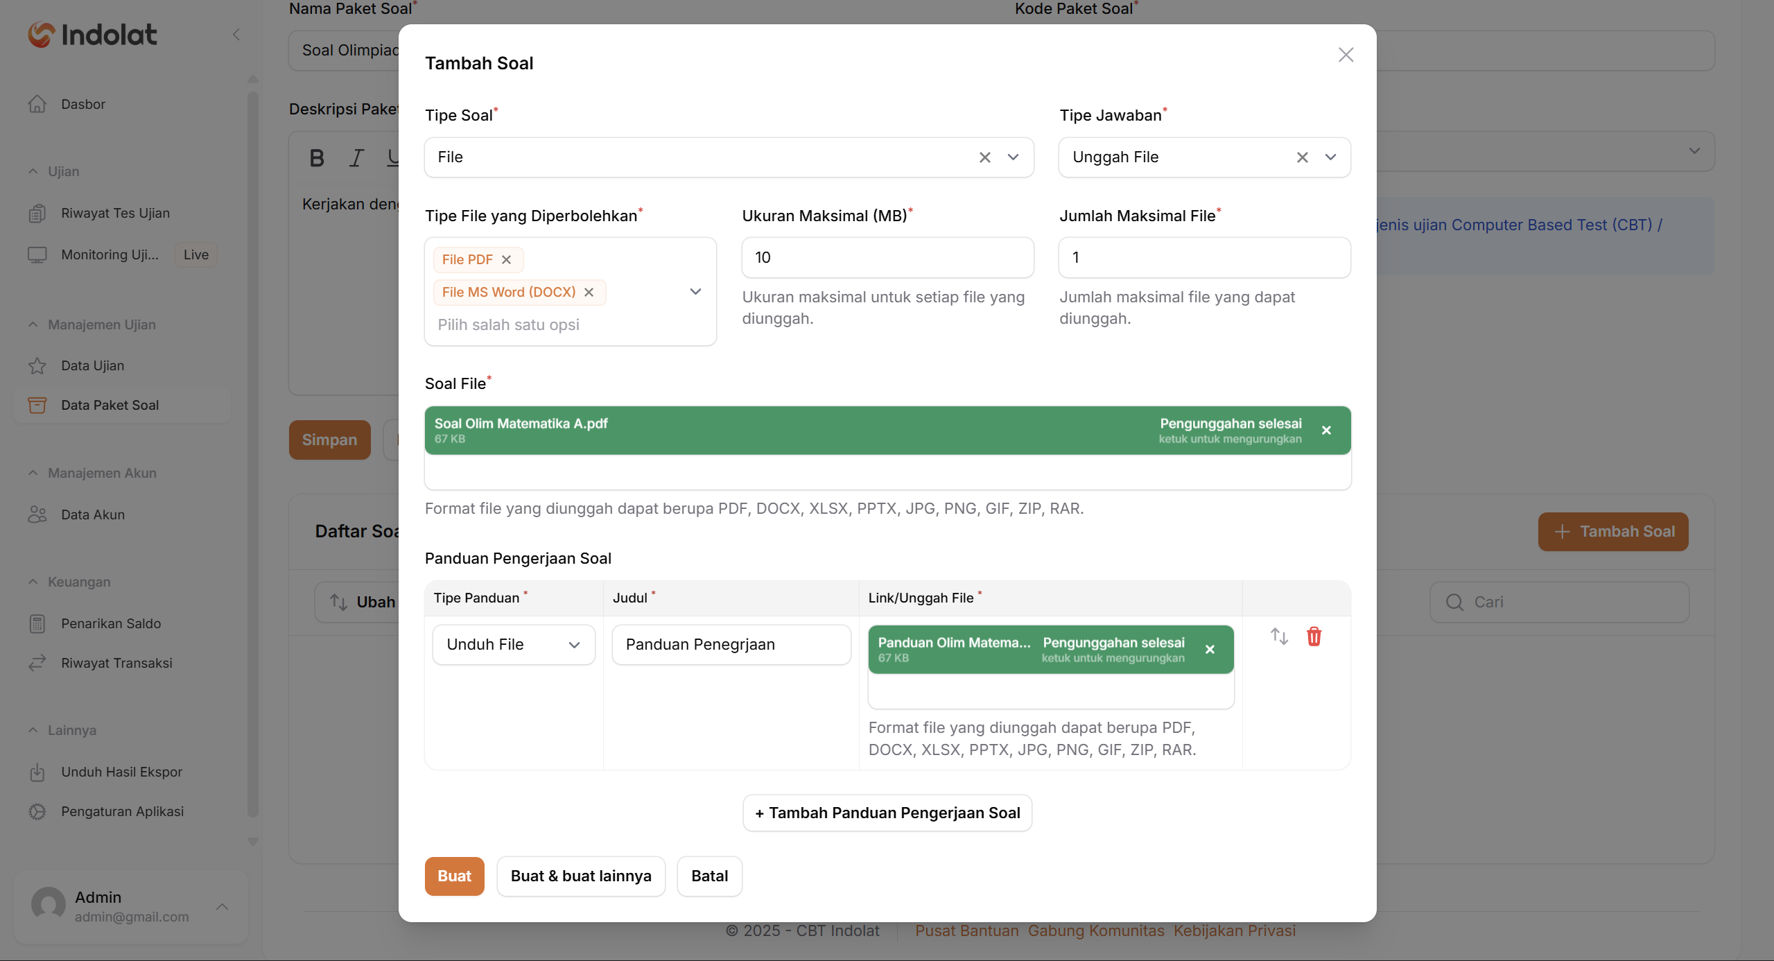Click the Ukuran Maksimal (MB) field
Viewport: 1774px width, 961px height.
tap(887, 258)
